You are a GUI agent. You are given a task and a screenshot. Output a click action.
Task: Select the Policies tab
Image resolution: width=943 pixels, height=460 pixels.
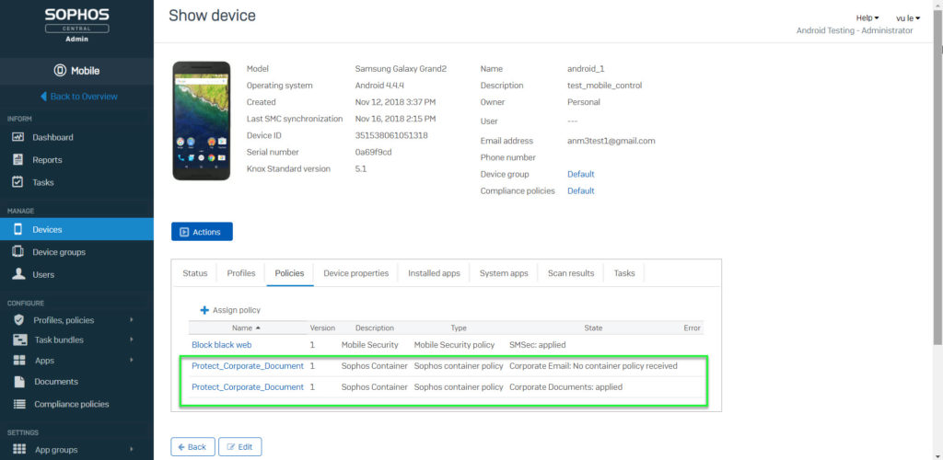pyautogui.click(x=289, y=273)
